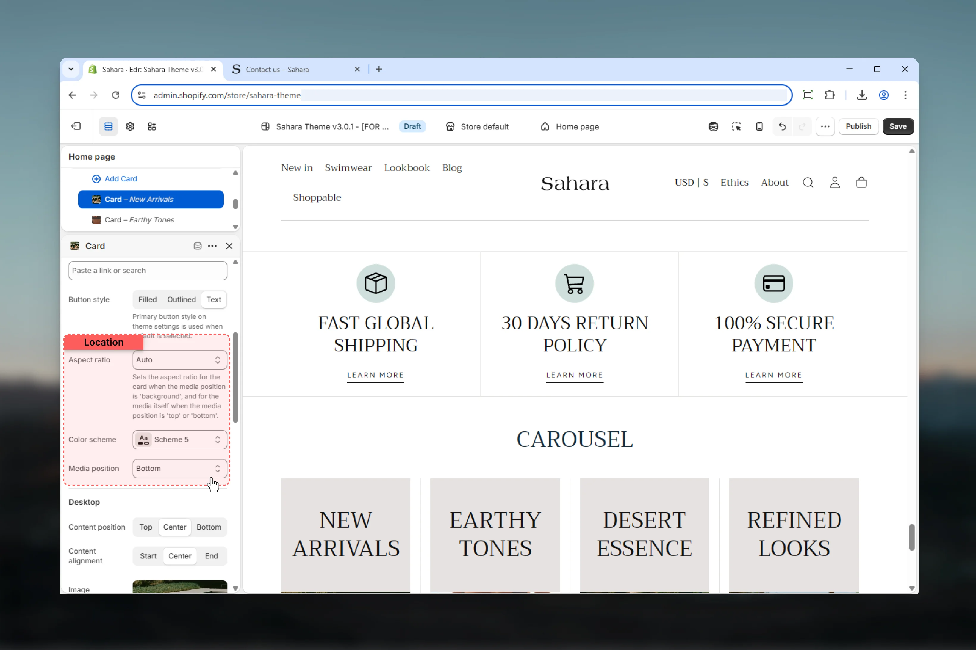Open the Store default market selector

pyautogui.click(x=477, y=126)
